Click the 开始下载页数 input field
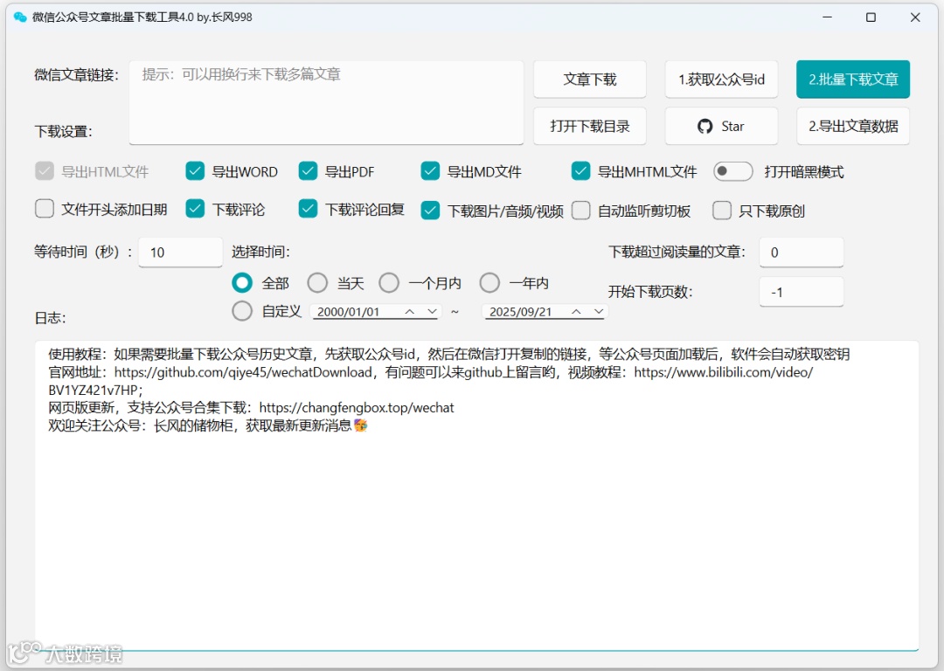 coord(802,292)
